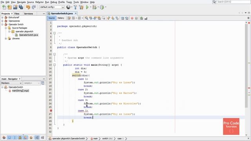Click the Open Project toolbar icon
Screen dimensions: 251x141
point(15,7)
